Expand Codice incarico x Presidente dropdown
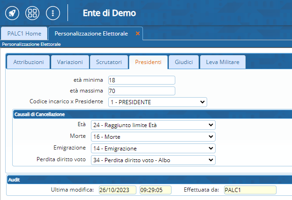Viewport: 292px width, 200px height. coord(157,102)
